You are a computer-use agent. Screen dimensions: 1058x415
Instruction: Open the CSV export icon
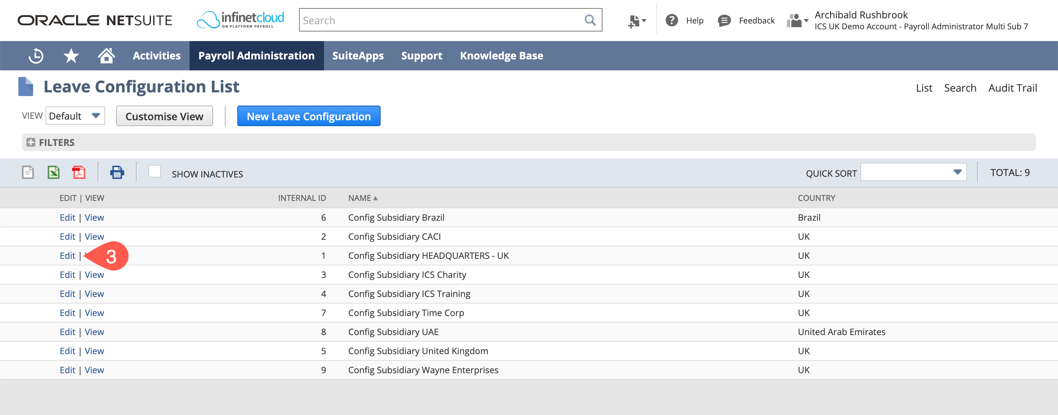point(28,172)
